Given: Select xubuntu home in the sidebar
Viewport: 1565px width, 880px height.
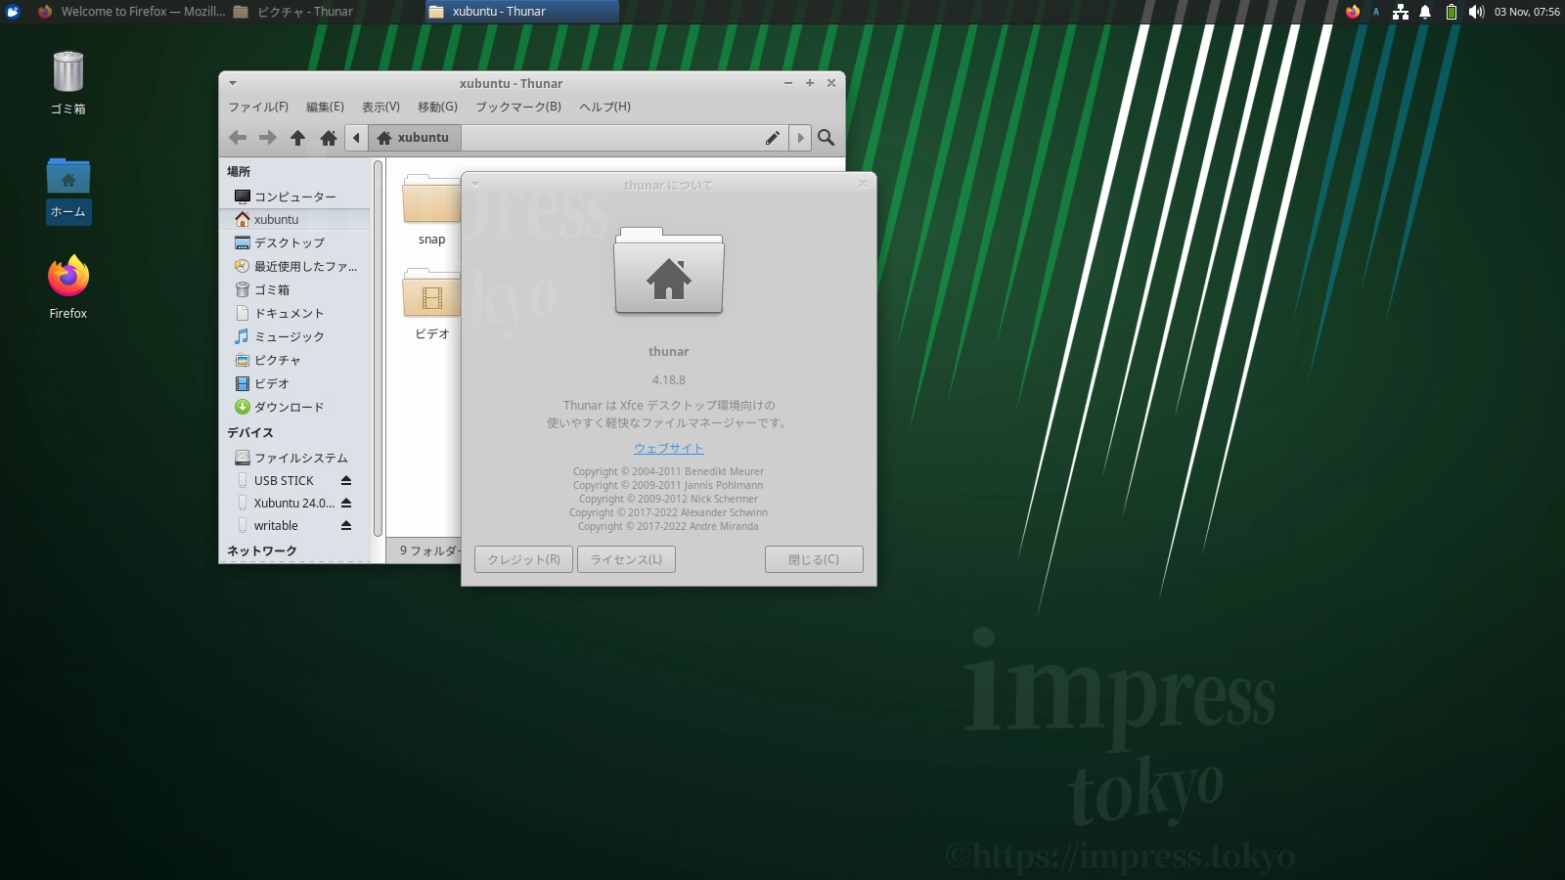Looking at the screenshot, I should (x=295, y=219).
